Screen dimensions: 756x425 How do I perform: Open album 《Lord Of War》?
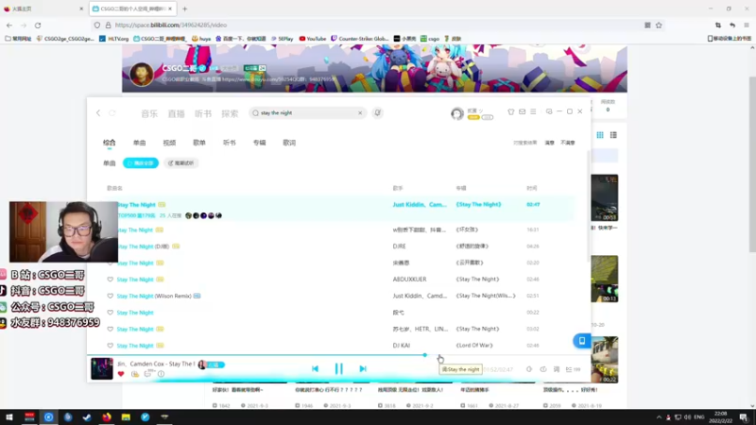coord(474,346)
